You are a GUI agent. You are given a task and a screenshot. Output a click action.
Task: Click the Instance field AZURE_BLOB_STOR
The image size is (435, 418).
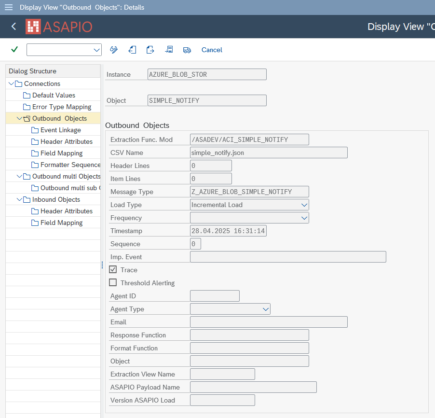coord(207,74)
